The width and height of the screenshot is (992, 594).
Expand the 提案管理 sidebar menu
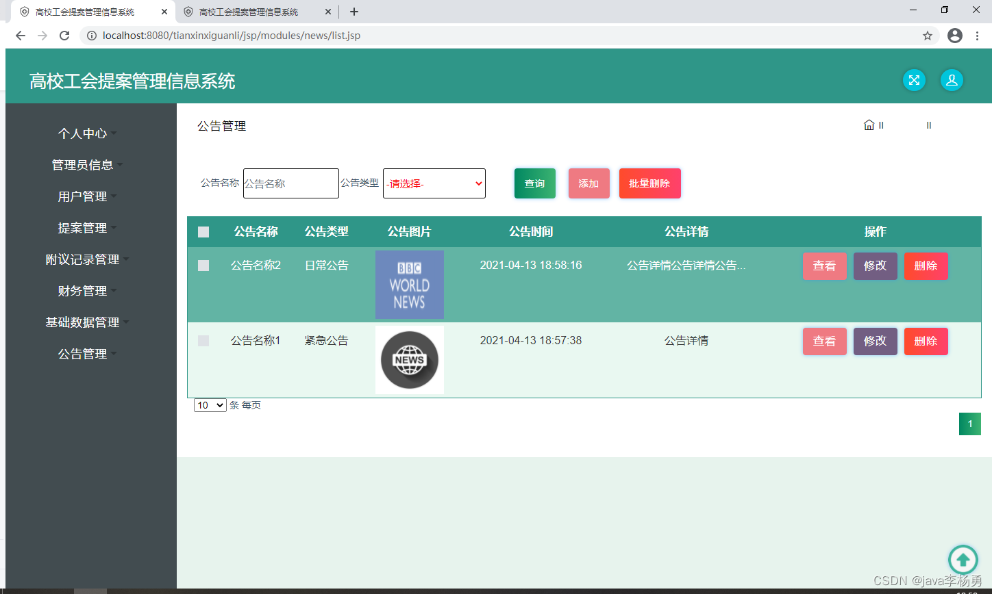(x=83, y=228)
